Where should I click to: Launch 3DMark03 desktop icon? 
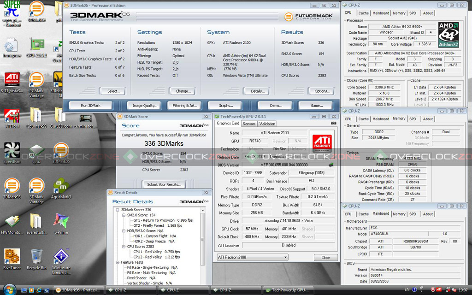point(12,189)
